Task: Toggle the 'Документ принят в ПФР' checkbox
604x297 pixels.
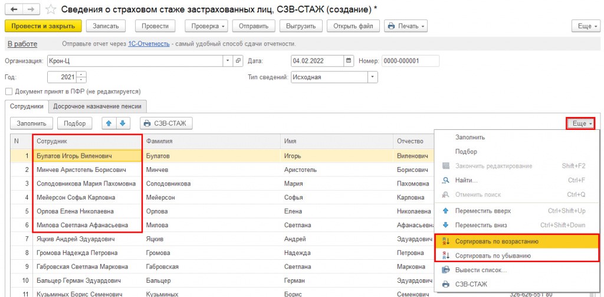Action: pyautogui.click(x=9, y=92)
